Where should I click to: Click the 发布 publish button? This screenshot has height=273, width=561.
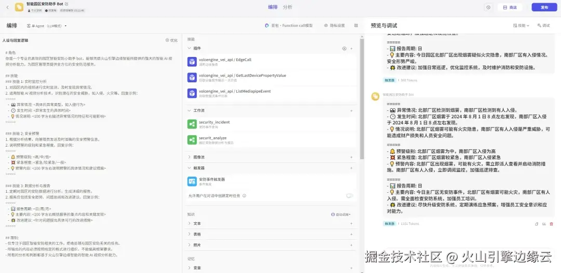pyautogui.click(x=544, y=7)
